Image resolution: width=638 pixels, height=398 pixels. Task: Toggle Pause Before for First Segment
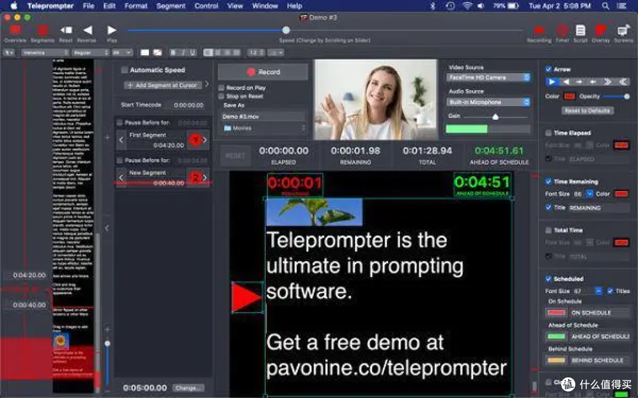pyautogui.click(x=119, y=122)
